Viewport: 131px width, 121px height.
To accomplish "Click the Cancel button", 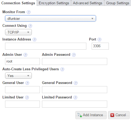I will pyautogui.click(x=119, y=115).
